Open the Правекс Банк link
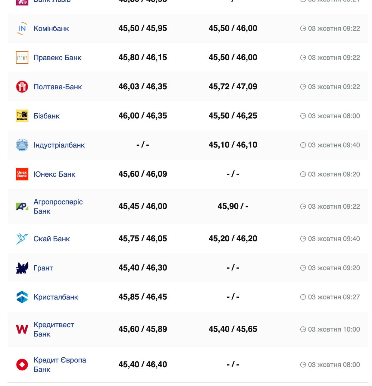Screen dimensions: 372x386 point(57,58)
